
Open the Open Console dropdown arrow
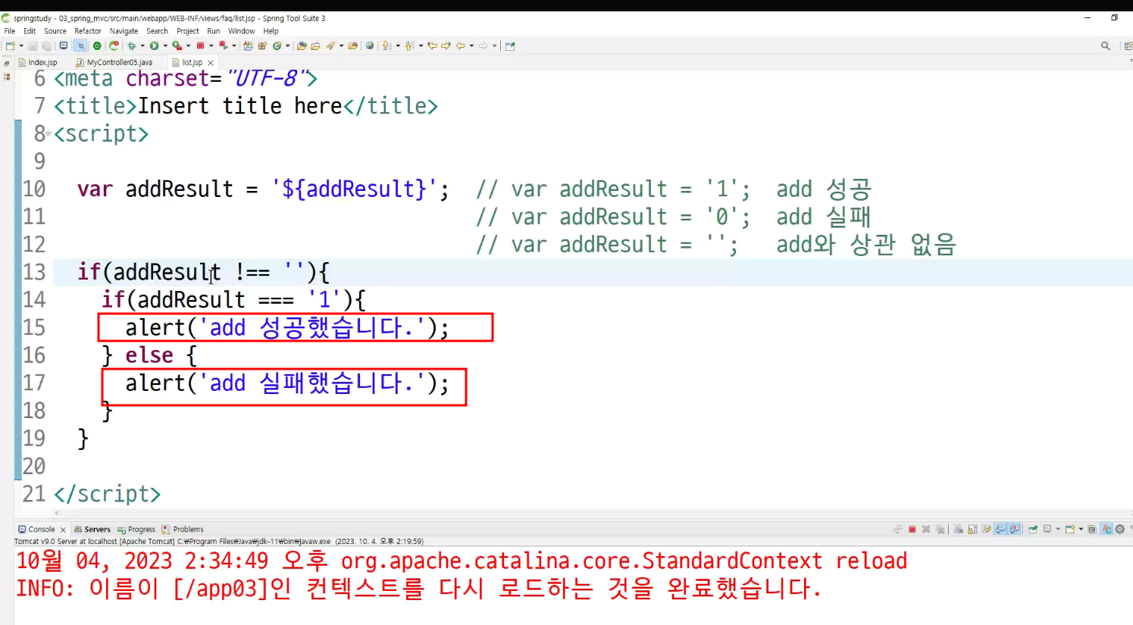tap(1081, 530)
